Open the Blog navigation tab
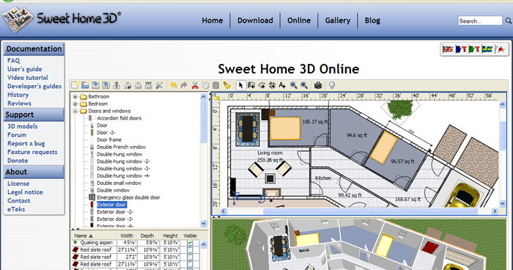 click(372, 21)
